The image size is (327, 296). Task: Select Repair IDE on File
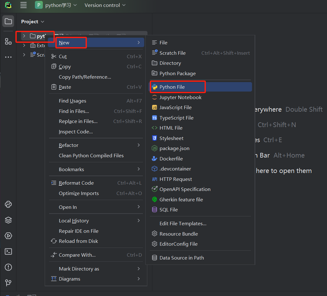coord(96,231)
